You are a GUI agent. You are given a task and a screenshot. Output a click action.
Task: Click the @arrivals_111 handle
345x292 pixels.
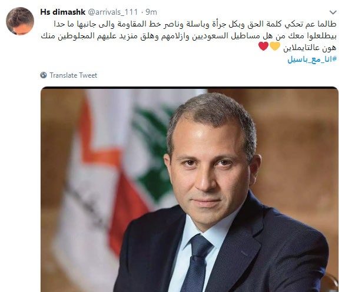pyautogui.click(x=113, y=12)
